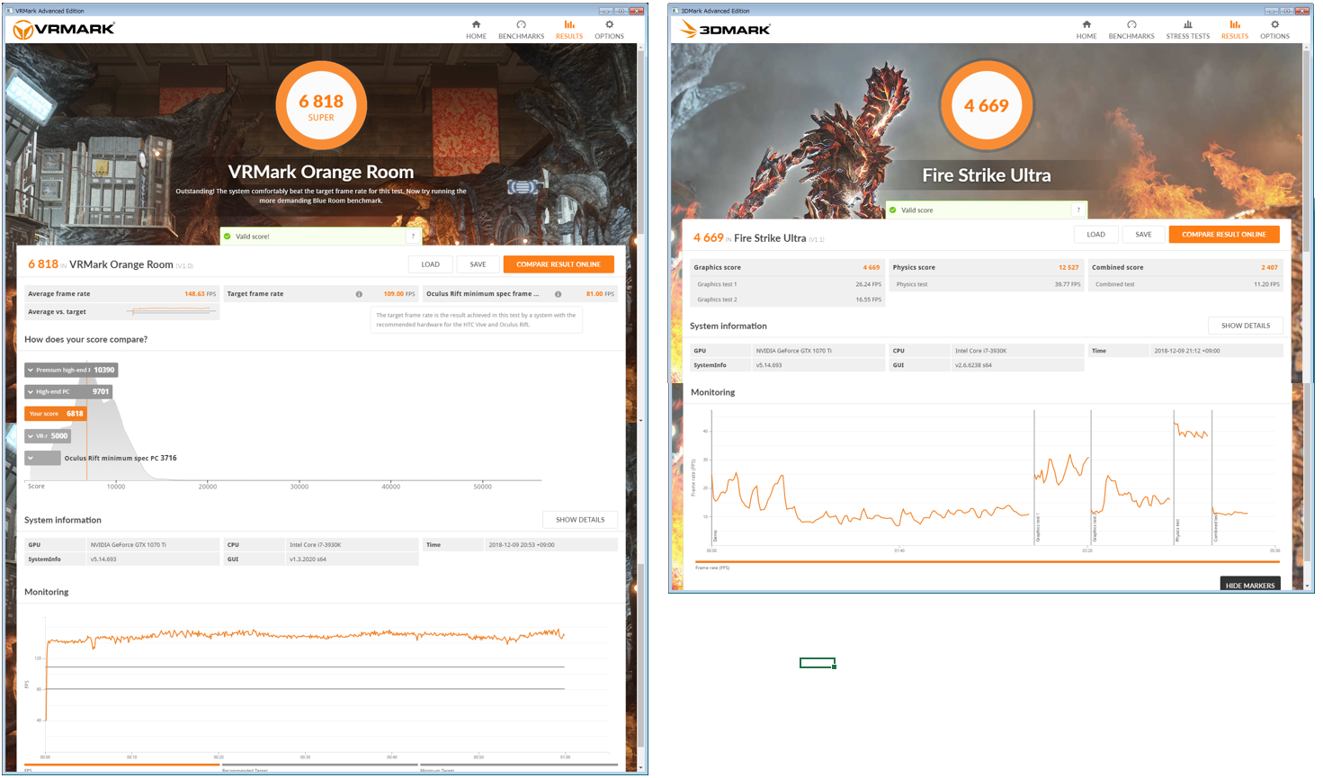
Task: Click the 3DMark logo in the header
Action: pos(725,30)
